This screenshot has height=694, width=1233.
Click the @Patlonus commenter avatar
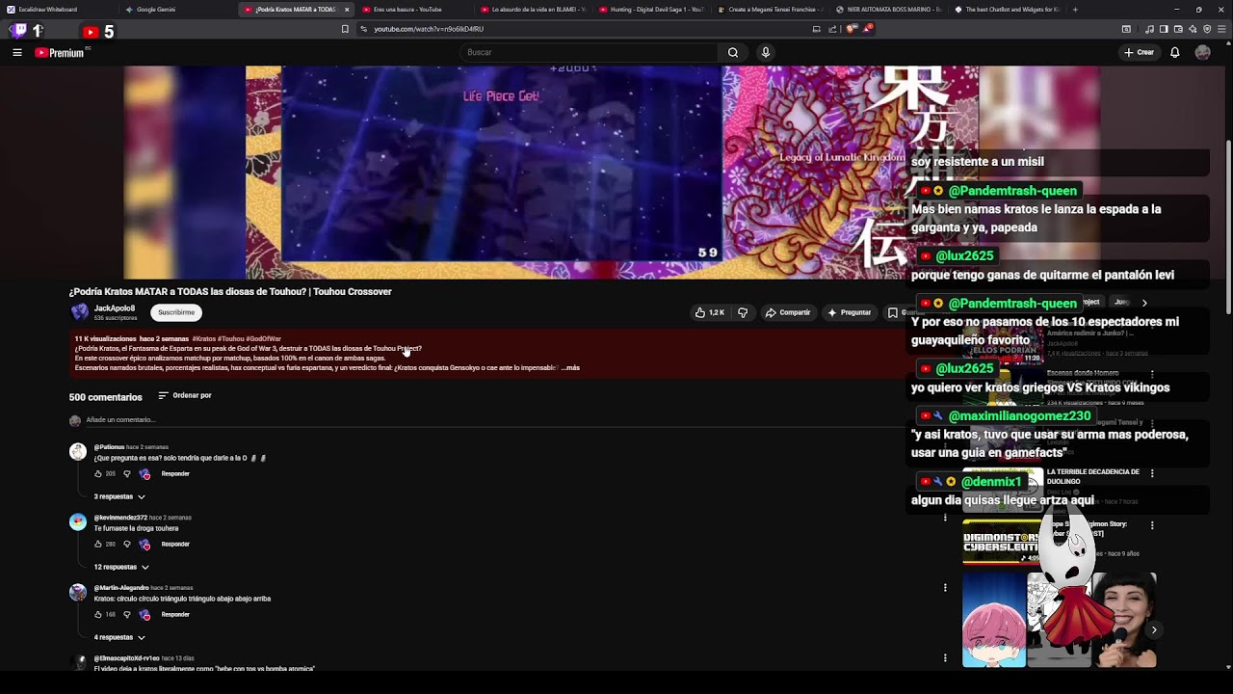point(78,451)
